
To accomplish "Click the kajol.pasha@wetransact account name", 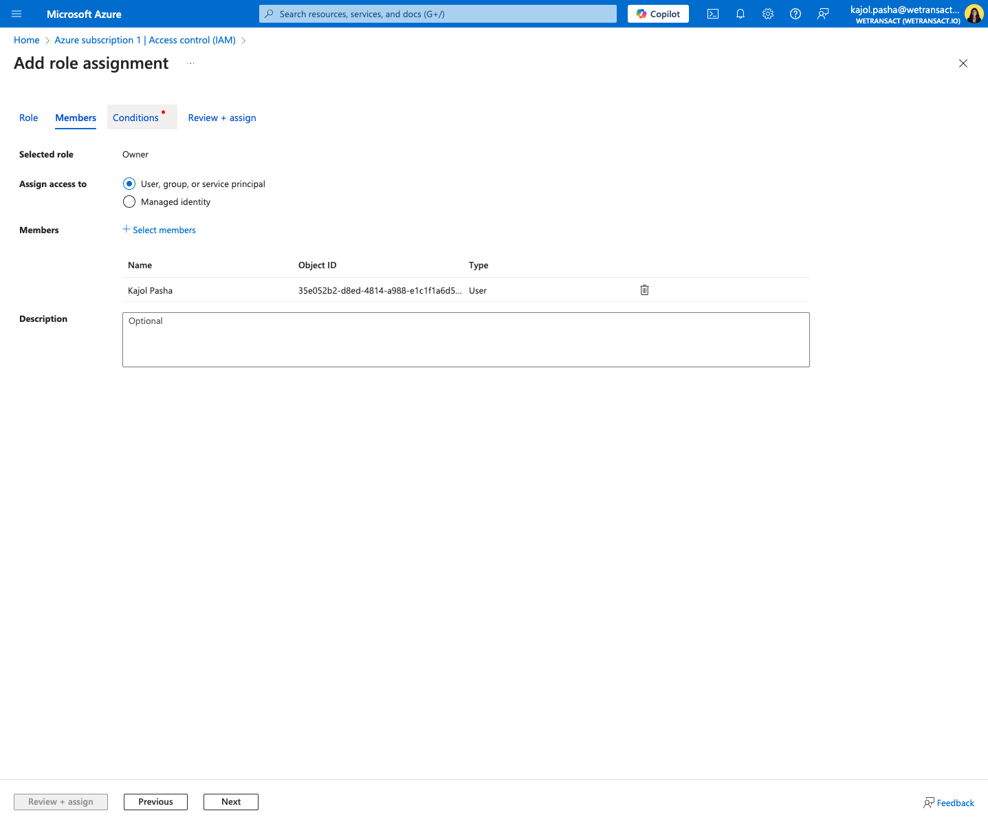I will tap(905, 10).
